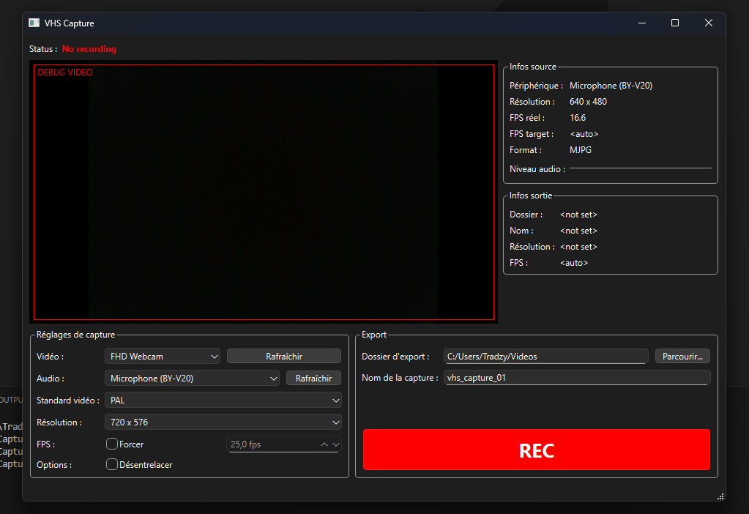Screen dimensions: 749x514
Task: Start recording with the red REC button
Action: (537, 450)
